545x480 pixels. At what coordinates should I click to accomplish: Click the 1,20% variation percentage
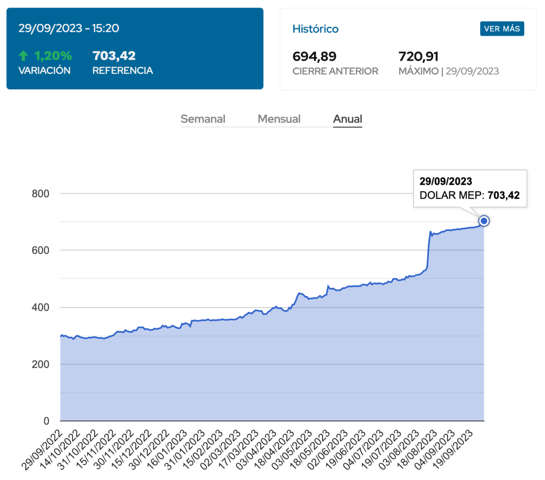53,56
